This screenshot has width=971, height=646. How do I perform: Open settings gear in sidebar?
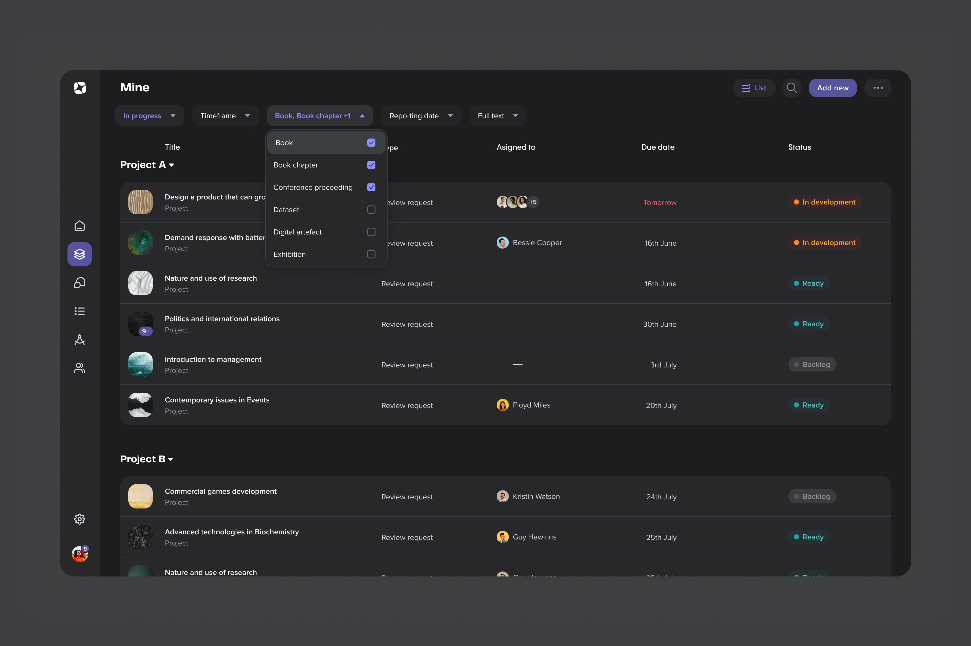point(79,519)
